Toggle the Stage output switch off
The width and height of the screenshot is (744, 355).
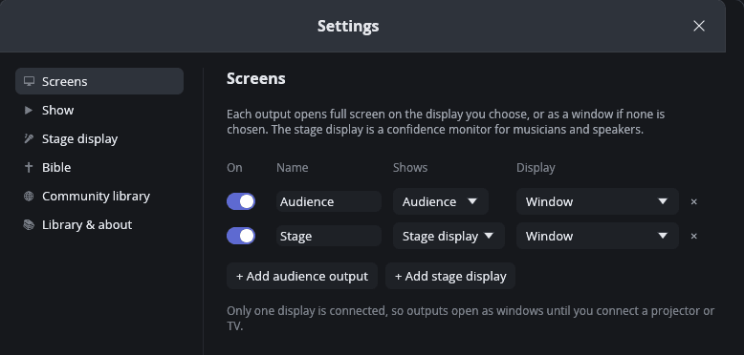[x=241, y=236]
